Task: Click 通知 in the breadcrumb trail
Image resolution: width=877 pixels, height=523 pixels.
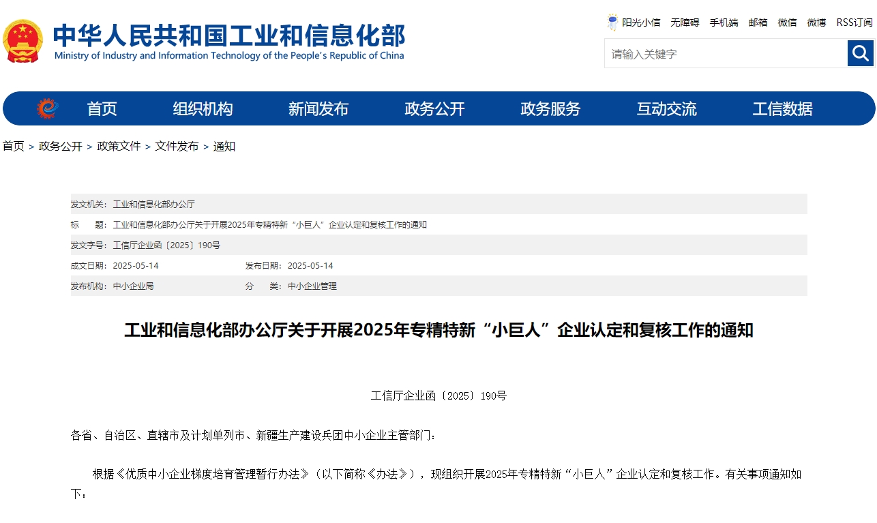Action: click(225, 146)
